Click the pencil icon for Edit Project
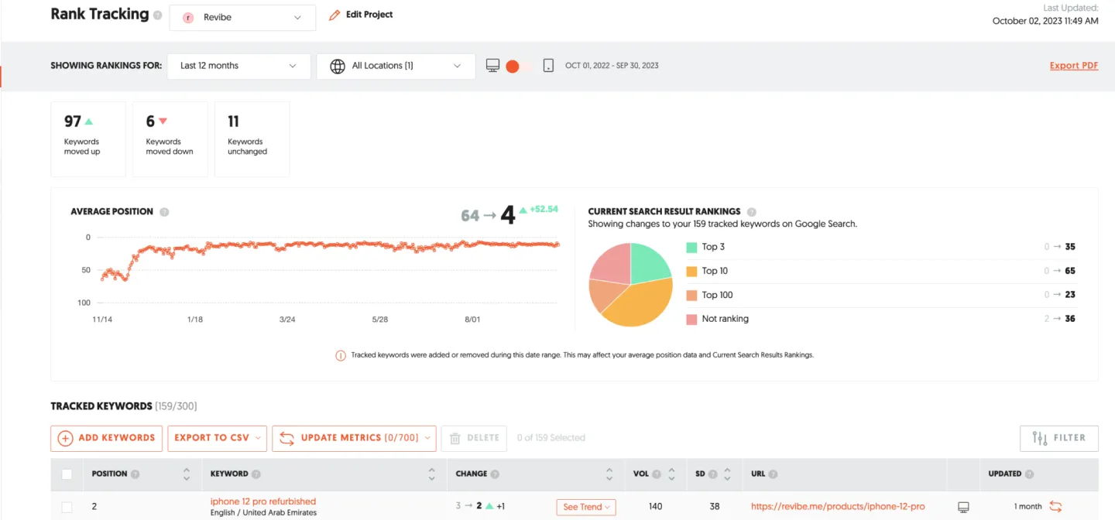The image size is (1115, 520). tap(334, 15)
